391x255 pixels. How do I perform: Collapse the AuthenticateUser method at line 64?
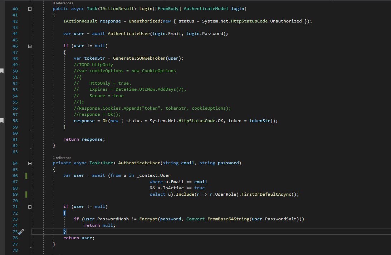pos(30,163)
